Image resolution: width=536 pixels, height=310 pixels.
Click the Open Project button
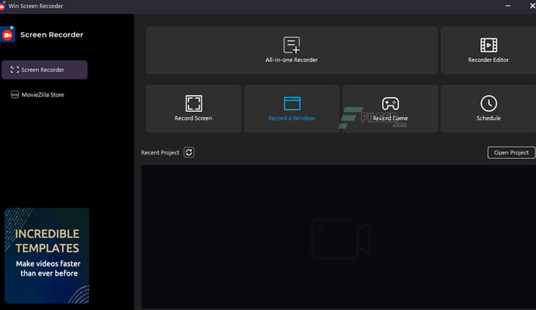tap(511, 152)
